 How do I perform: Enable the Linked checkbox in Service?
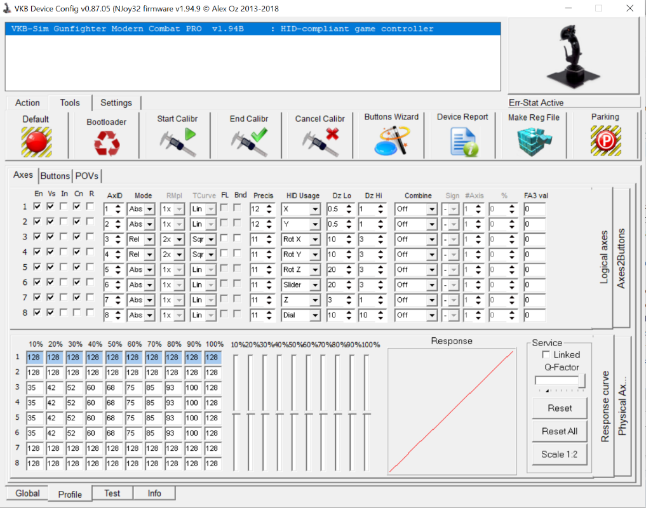546,355
